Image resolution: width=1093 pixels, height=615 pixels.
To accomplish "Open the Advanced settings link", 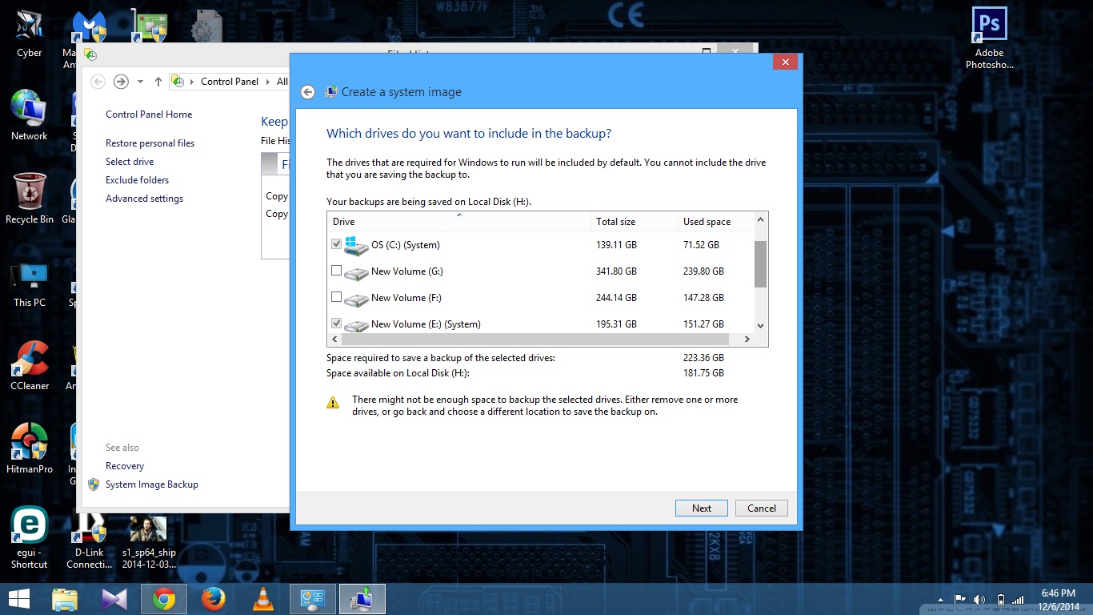I will click(x=145, y=199).
